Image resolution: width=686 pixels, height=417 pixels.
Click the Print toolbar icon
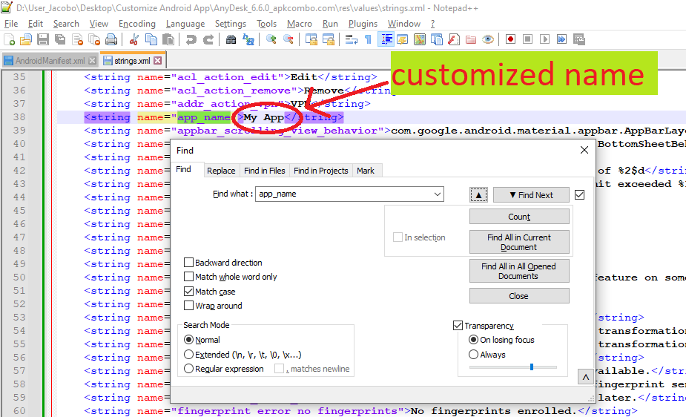(x=111, y=39)
